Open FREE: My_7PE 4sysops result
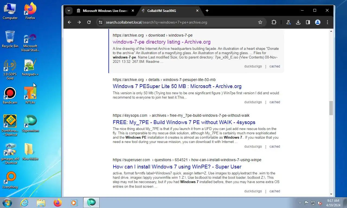Screen dimensions: 347x208 click(x=184, y=122)
